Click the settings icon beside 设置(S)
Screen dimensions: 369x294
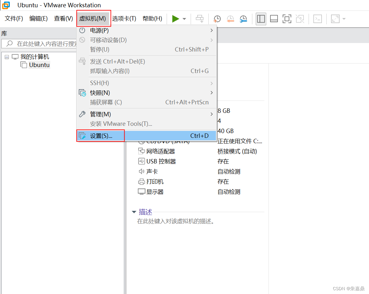click(x=82, y=136)
